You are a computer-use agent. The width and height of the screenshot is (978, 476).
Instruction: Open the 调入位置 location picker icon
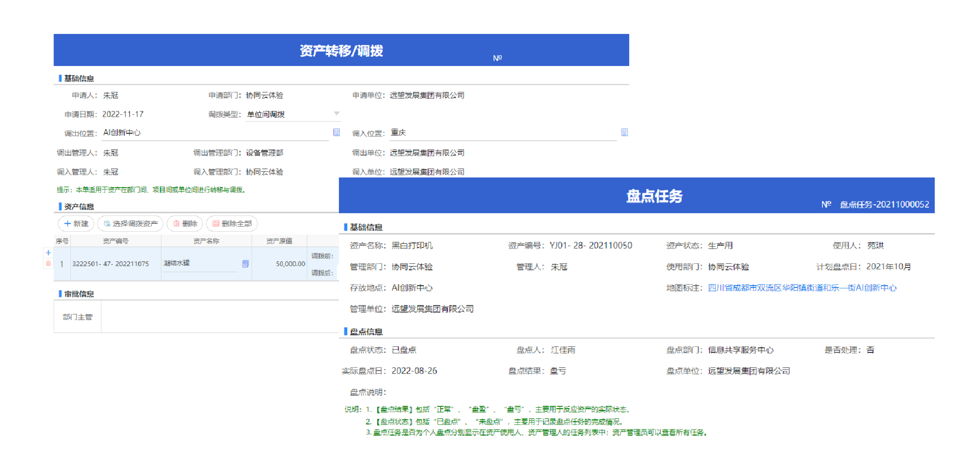click(x=625, y=132)
